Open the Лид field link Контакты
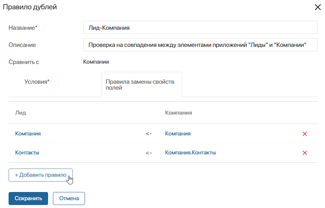The height and width of the screenshot is (208, 325). tap(27, 153)
